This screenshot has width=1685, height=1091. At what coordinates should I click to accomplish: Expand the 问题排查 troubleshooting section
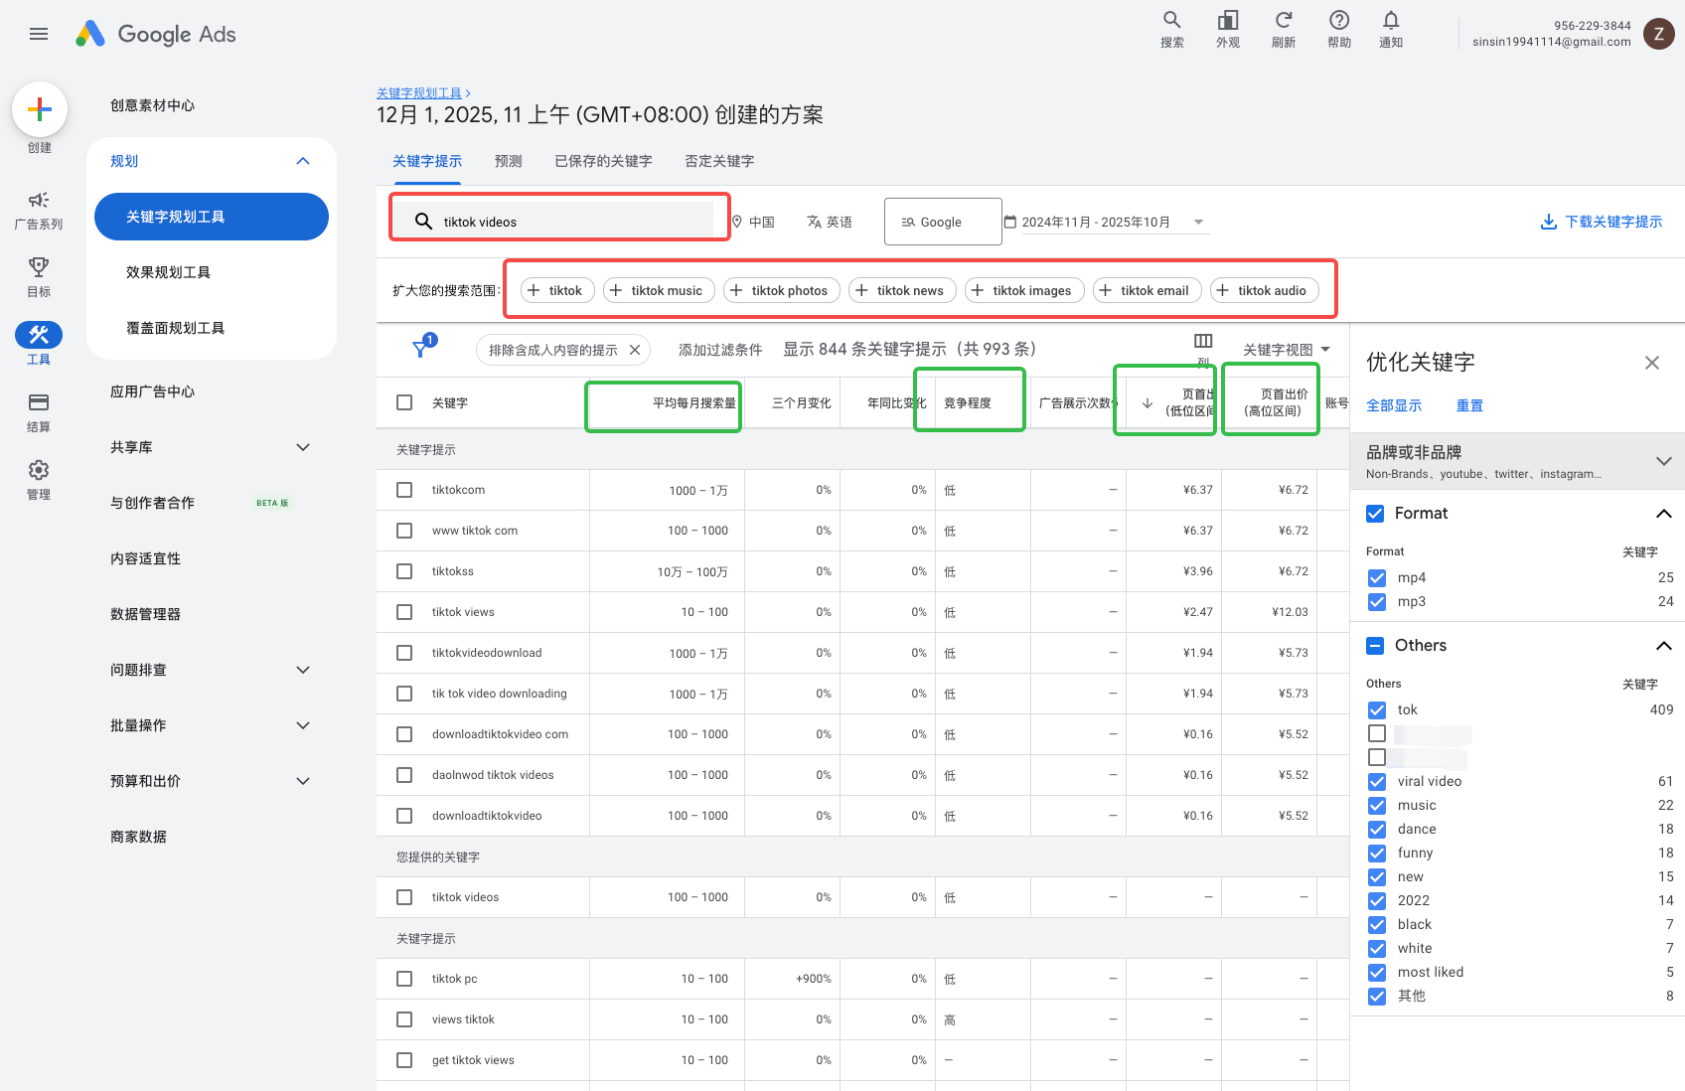coord(303,670)
